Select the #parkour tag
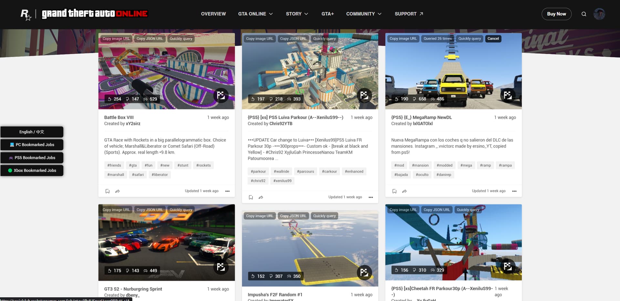This screenshot has height=301, width=620. pyautogui.click(x=258, y=171)
